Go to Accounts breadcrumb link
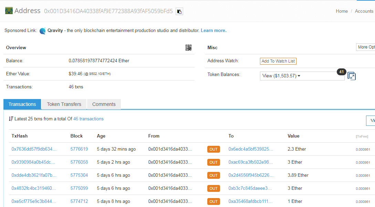Viewport: 375px width, 207px height. point(364,11)
